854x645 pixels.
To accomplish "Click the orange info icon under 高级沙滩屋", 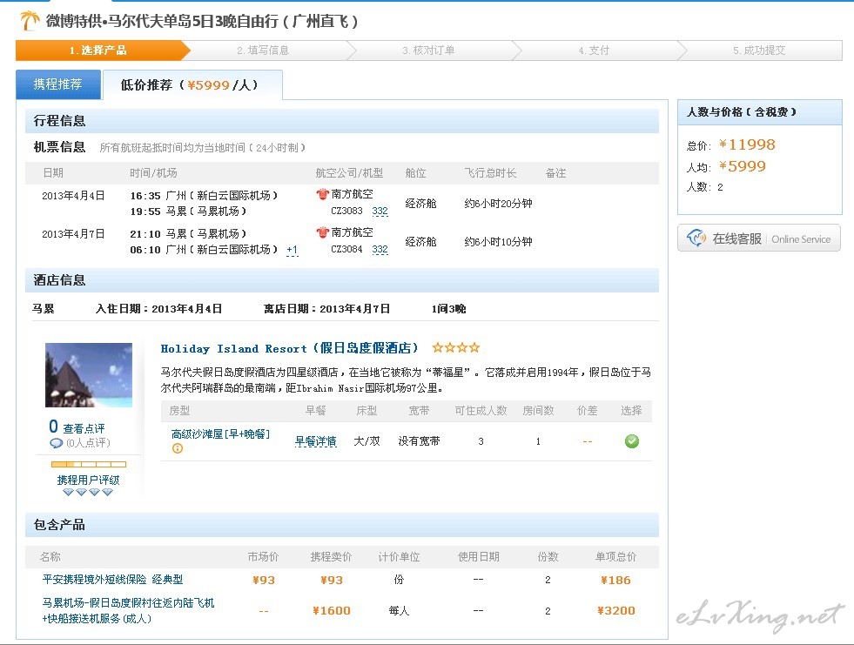I will tap(178, 448).
